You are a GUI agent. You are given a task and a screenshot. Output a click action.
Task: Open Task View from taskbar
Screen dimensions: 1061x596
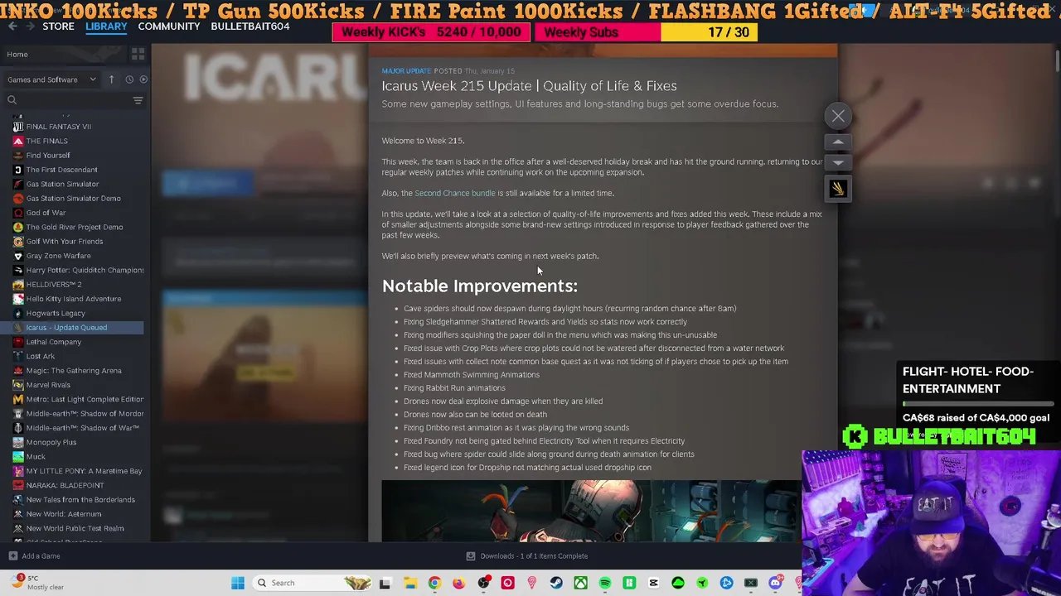pos(385,583)
